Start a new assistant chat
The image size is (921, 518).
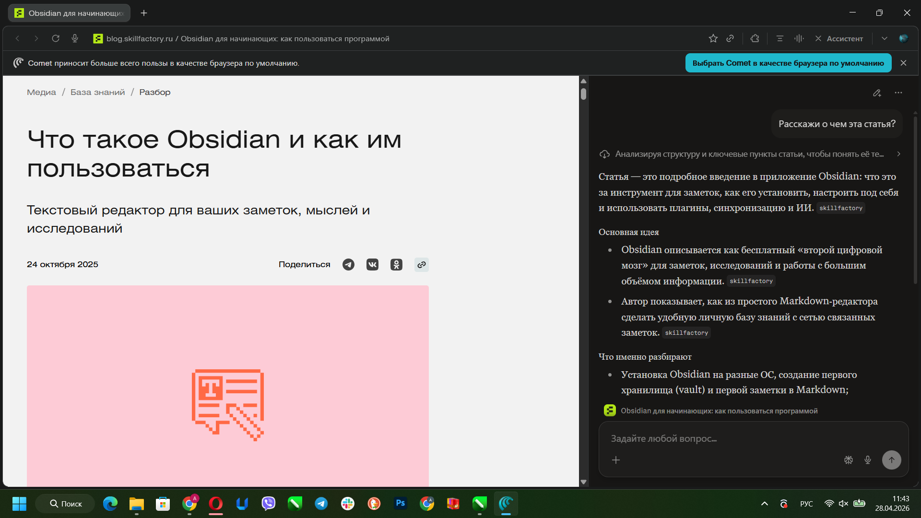[877, 93]
